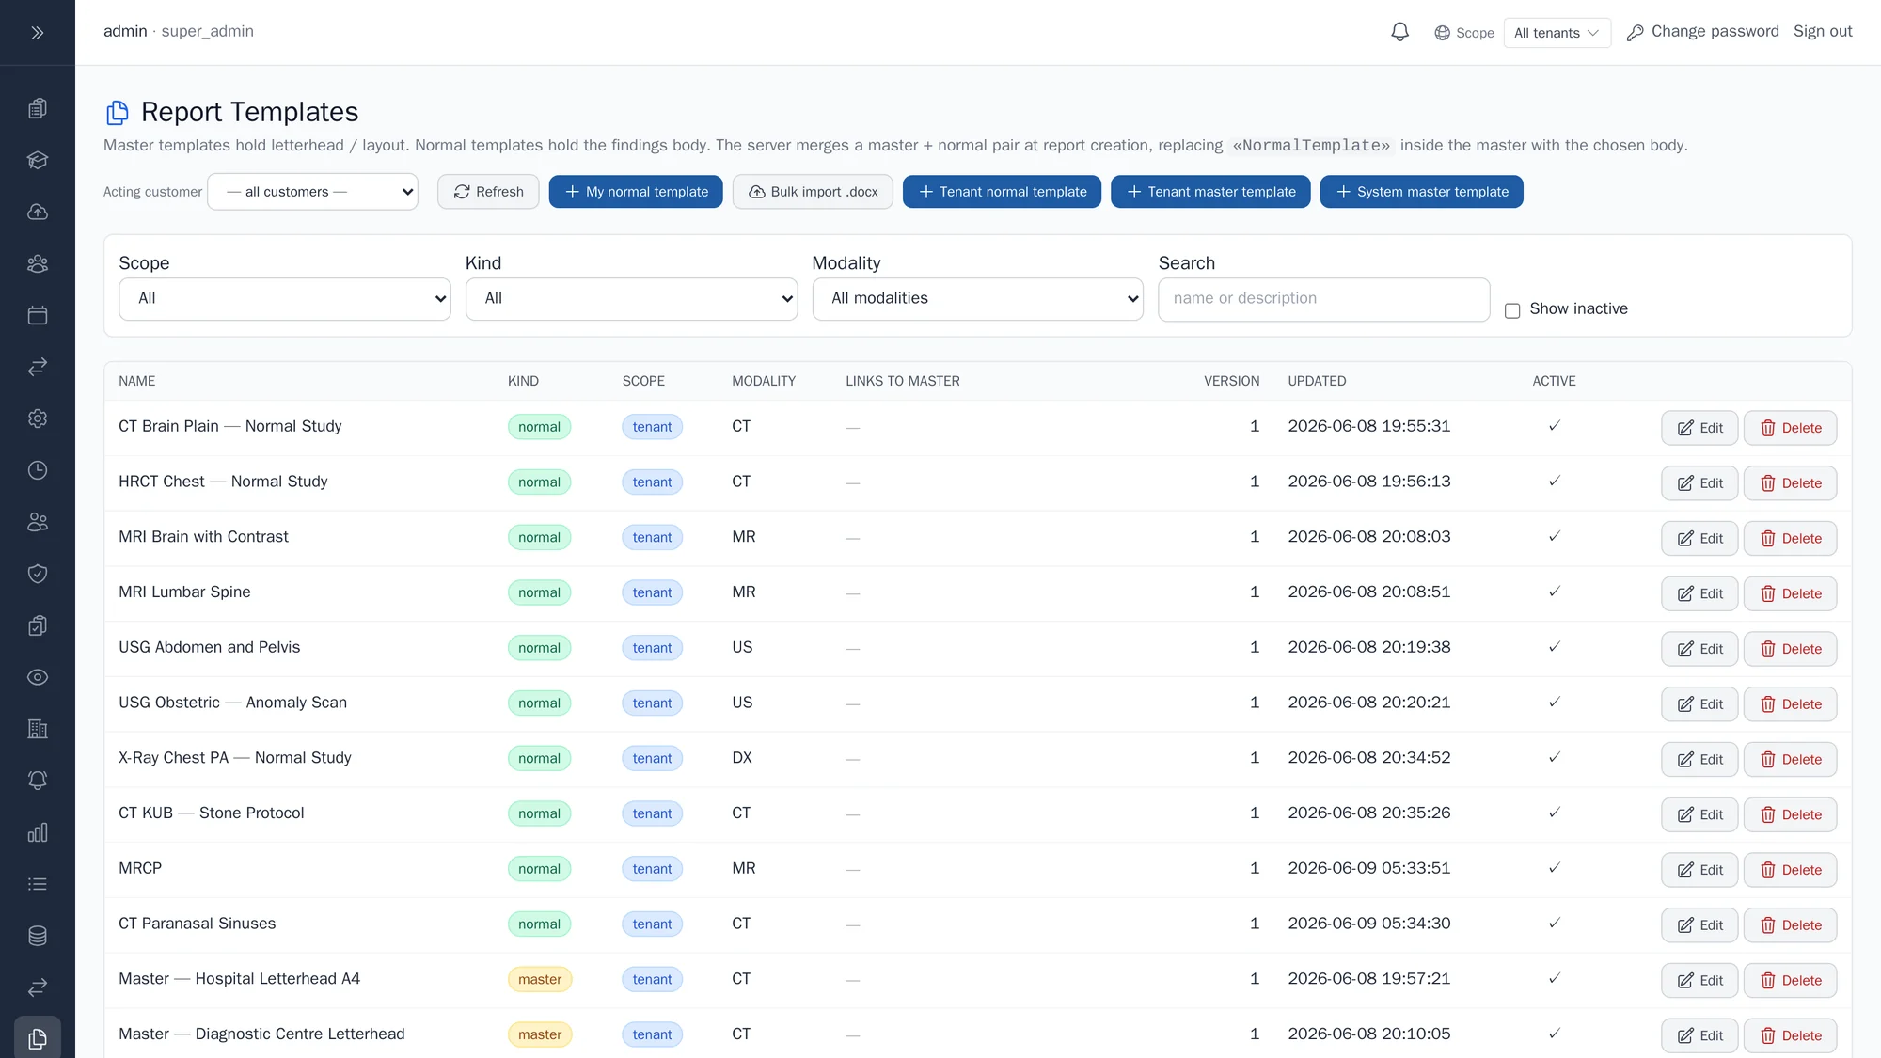The image size is (1881, 1058).
Task: Open the bulleted list sidebar icon
Action: point(37,884)
